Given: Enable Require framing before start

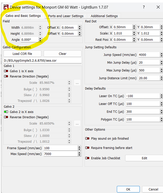Looking at the screenshot, I should (87, 148).
